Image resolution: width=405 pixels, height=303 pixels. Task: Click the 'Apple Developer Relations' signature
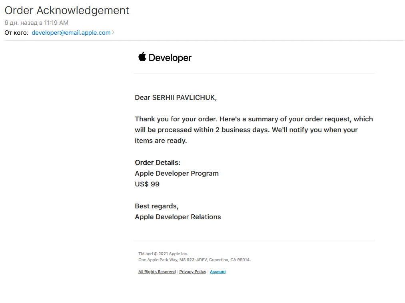tap(178, 217)
